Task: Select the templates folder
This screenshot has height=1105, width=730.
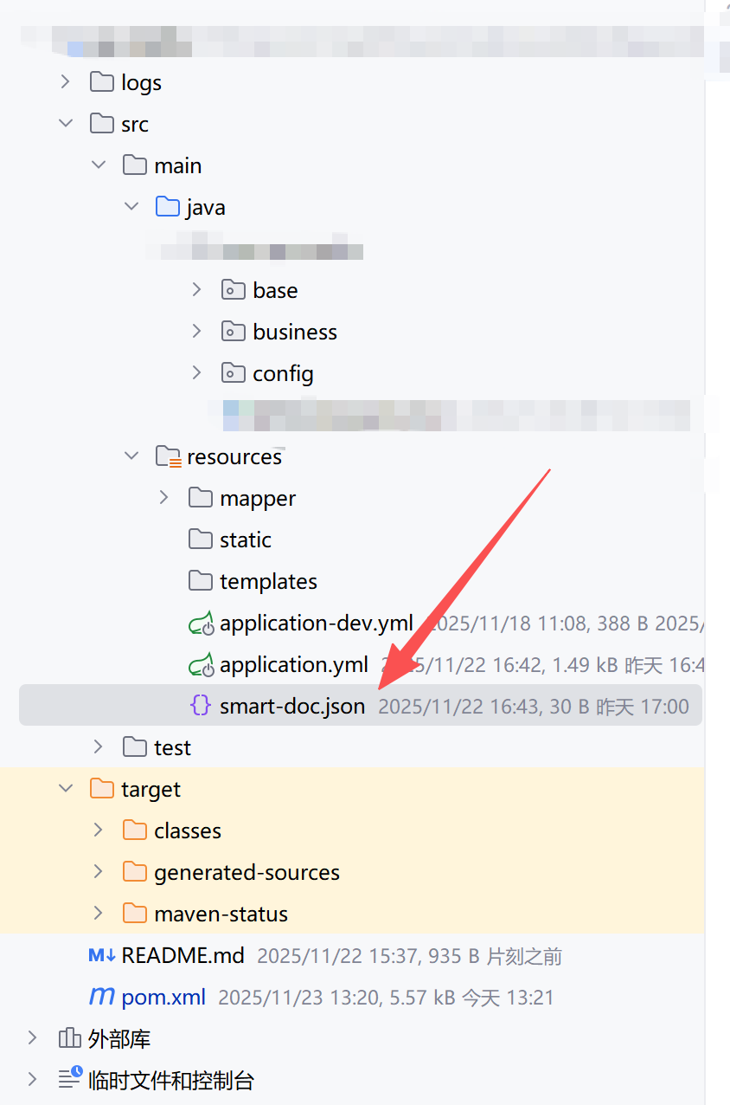Action: tap(268, 581)
